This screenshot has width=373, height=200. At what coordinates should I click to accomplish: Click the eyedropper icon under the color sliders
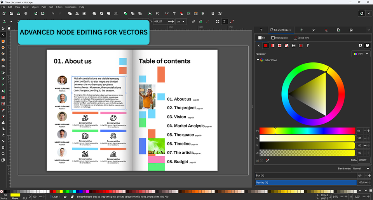267,160
